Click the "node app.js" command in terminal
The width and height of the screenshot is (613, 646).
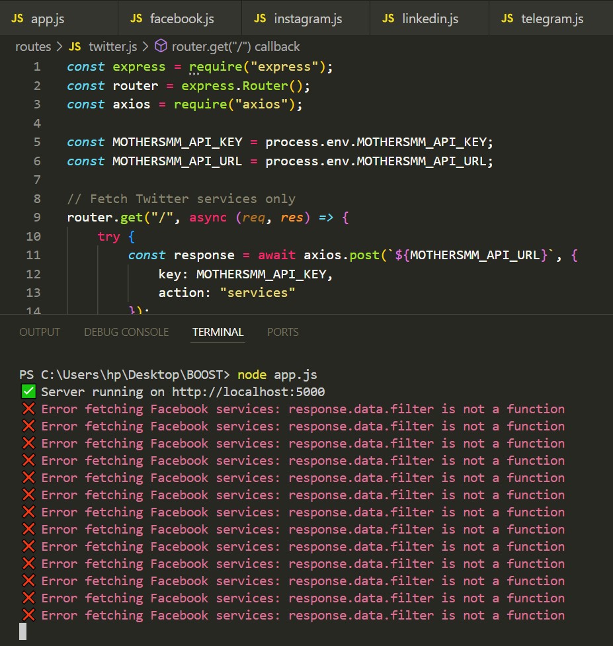(277, 374)
